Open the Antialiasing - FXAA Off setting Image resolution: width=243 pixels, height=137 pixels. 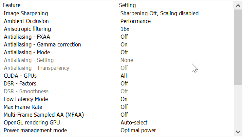click(124, 37)
